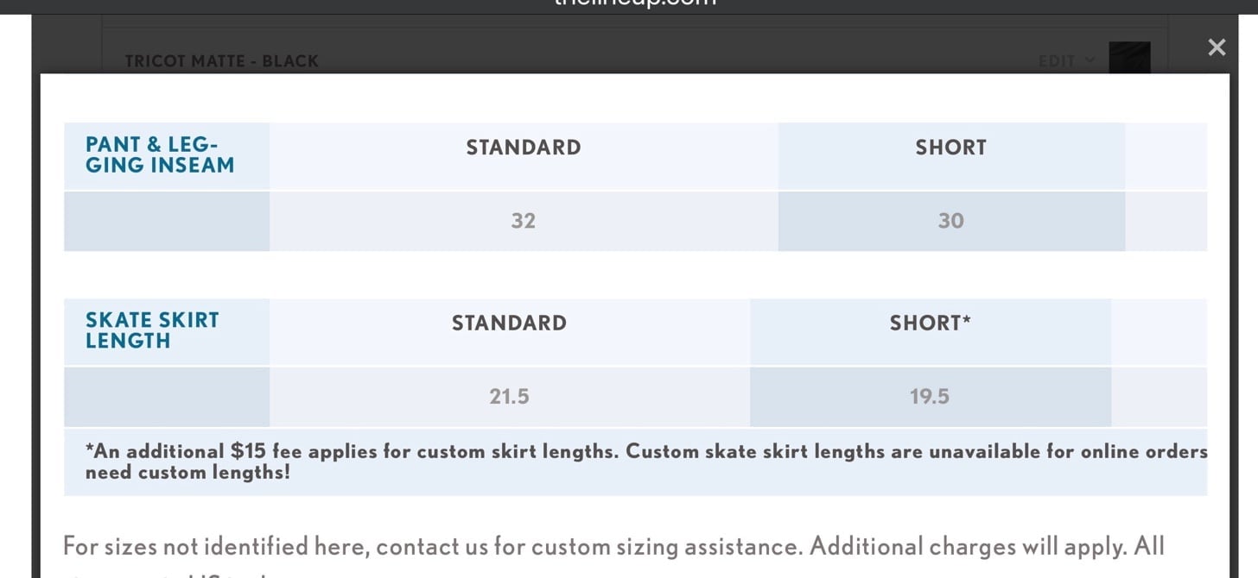Viewport: 1258px width, 578px height.
Task: Select the 19.5 skirt length value
Action: click(930, 397)
